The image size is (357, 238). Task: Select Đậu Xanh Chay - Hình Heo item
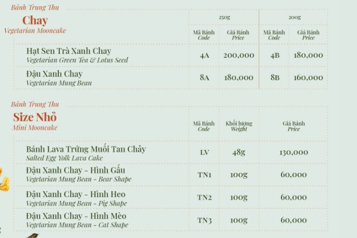coord(76,194)
